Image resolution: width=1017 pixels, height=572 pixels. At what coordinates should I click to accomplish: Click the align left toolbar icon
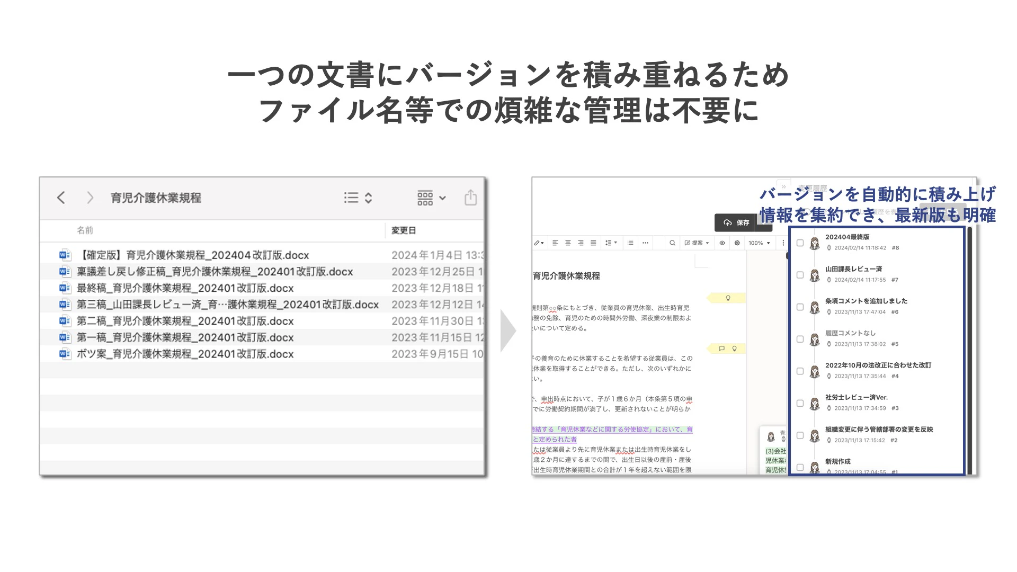tap(555, 243)
